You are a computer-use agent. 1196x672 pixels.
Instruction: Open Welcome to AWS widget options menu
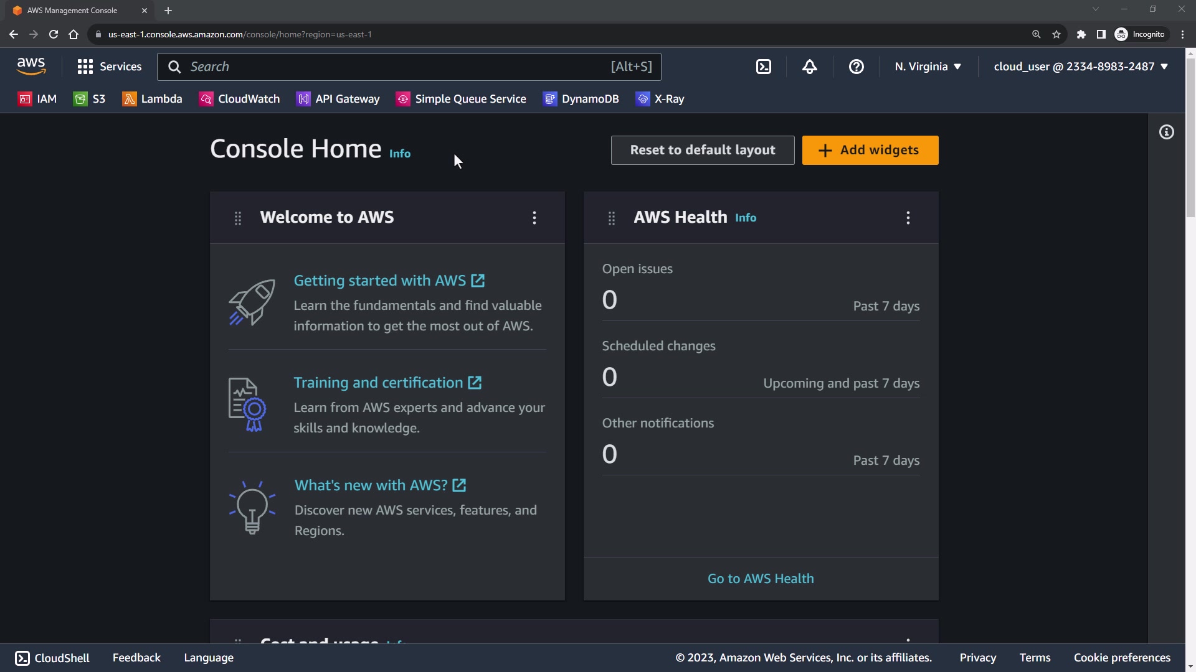(x=534, y=218)
